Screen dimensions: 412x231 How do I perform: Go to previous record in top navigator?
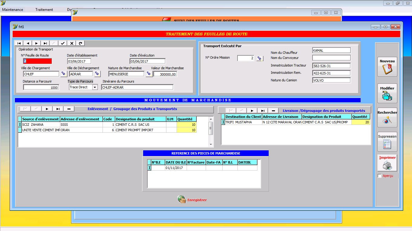coord(28,43)
